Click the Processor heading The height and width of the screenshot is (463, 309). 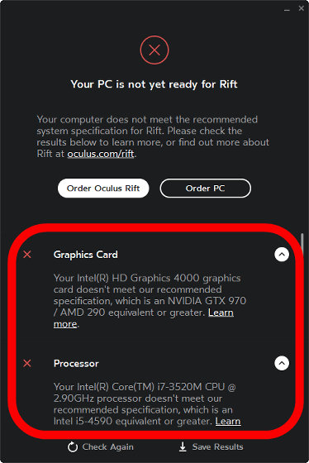(76, 364)
